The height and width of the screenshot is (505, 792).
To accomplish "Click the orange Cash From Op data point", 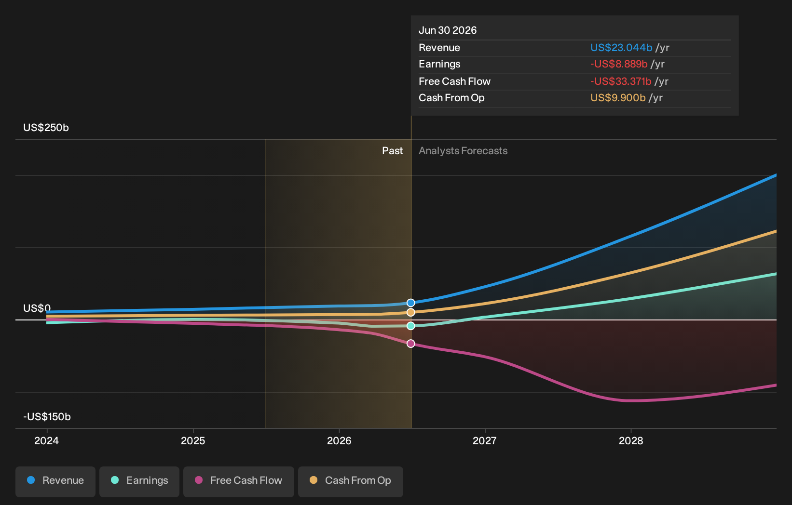I will (410, 312).
